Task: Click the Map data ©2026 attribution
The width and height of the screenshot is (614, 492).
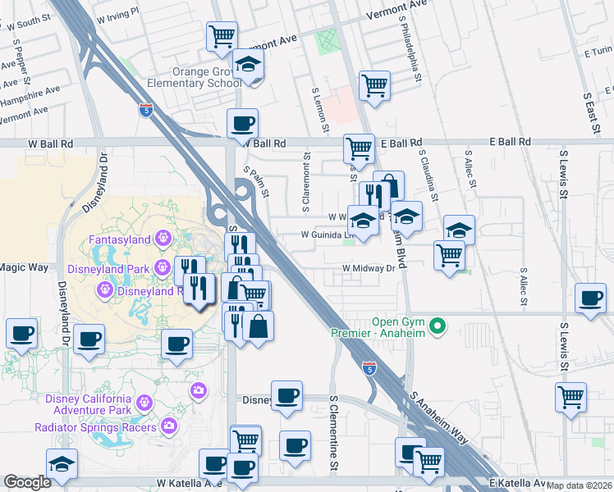Action: tap(580, 485)
